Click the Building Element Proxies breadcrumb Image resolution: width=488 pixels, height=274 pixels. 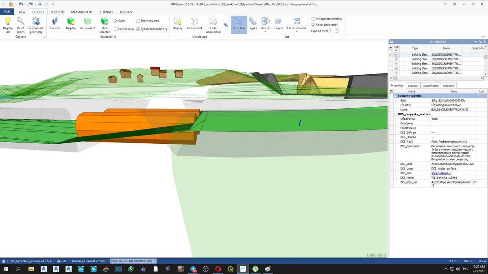(89, 261)
